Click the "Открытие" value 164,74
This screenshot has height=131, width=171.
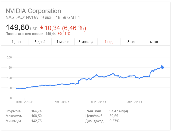click(x=37, y=111)
